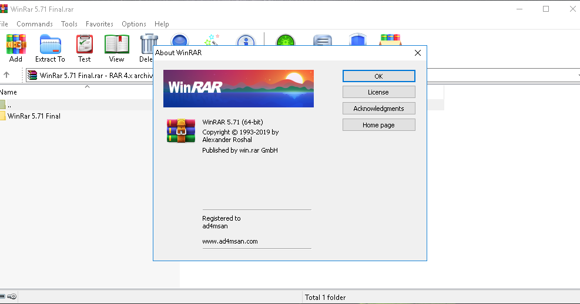The height and width of the screenshot is (304, 580).
Task: Open the Help menu
Action: 162,23
